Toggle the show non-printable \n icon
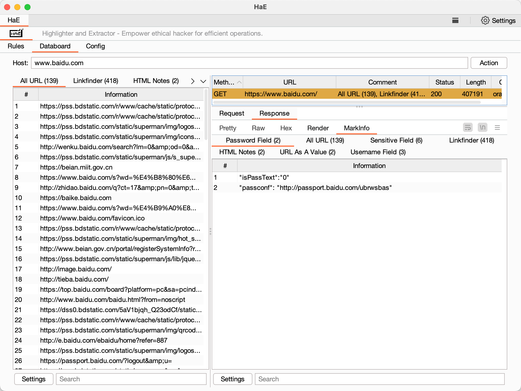 [x=482, y=128]
